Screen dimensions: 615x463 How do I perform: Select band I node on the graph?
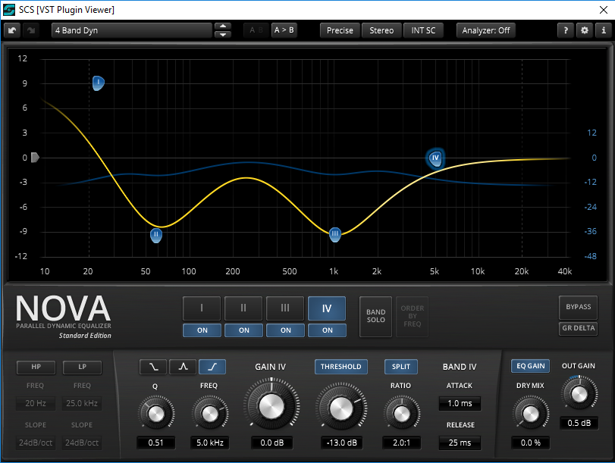tap(98, 83)
